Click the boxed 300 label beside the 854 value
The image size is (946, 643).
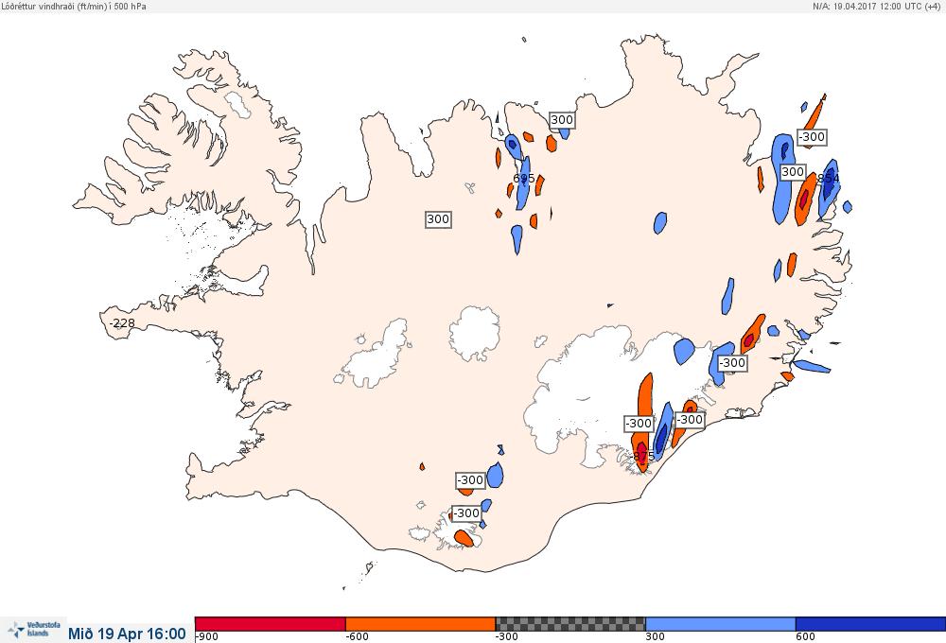[x=793, y=172]
